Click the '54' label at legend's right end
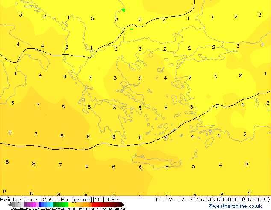 (123, 209)
